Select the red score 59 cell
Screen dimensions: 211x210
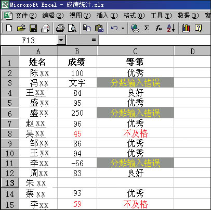77,204
